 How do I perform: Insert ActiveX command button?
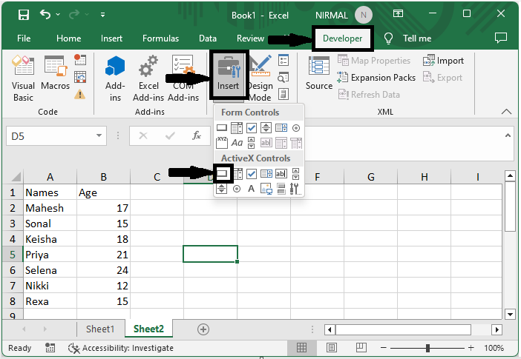[223, 173]
